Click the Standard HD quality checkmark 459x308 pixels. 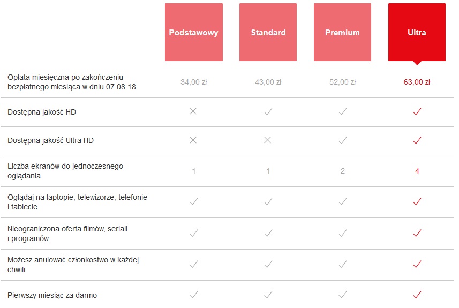click(x=268, y=111)
